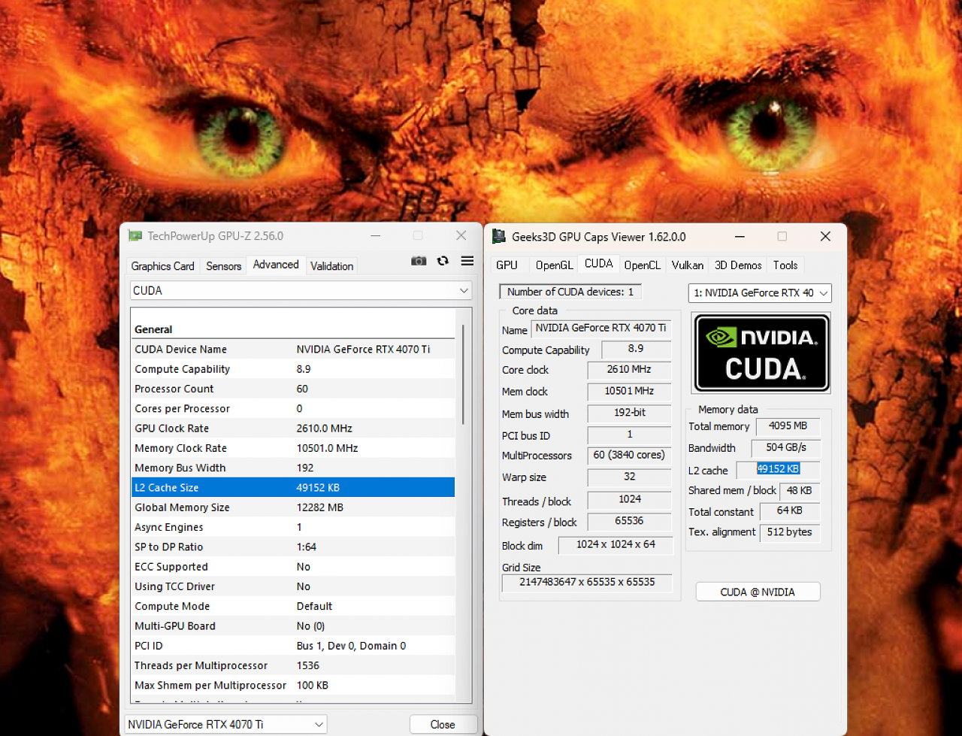Select the Compute Capability row in GPU-Z

coord(293,369)
